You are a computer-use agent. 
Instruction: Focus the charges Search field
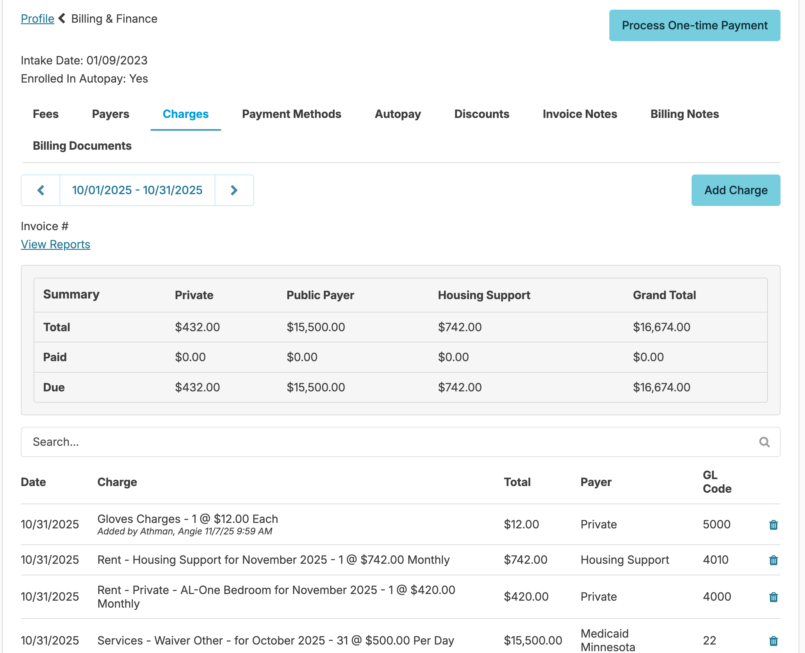(x=376, y=442)
